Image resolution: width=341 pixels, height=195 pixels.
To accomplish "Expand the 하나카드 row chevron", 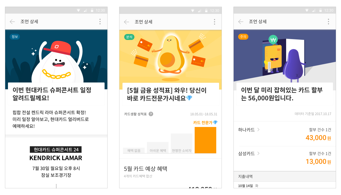I will point(258,130).
